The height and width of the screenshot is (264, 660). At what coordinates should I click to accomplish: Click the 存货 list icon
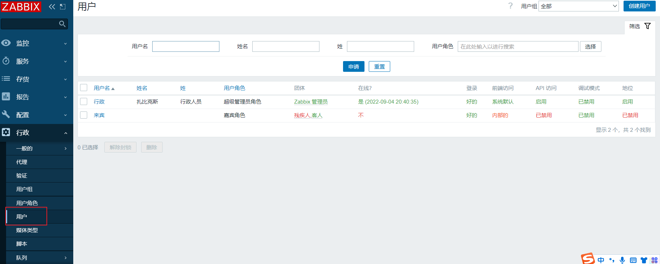(x=6, y=79)
